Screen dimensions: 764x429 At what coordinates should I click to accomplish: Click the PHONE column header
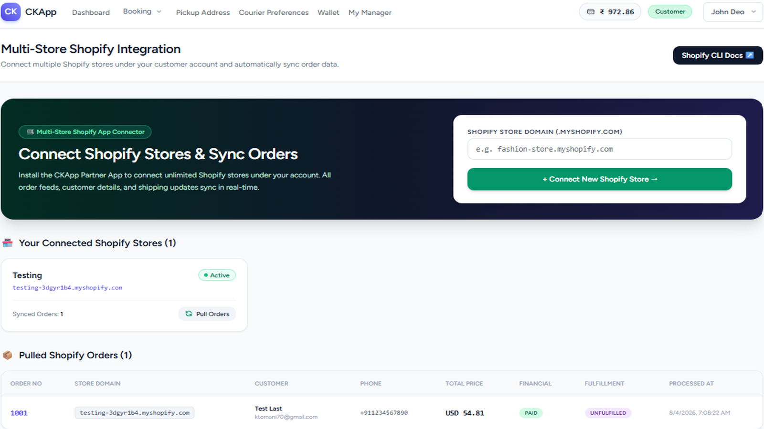point(371,384)
